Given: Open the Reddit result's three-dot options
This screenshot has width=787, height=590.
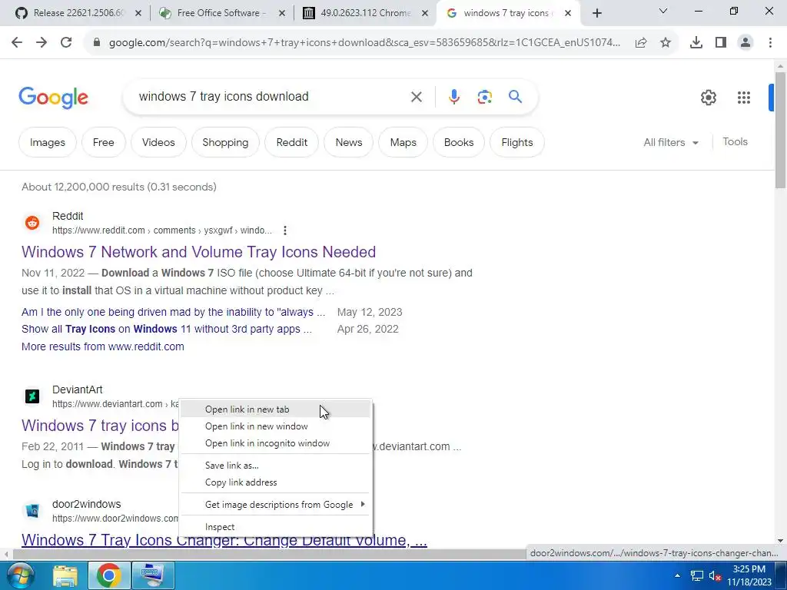Looking at the screenshot, I should tap(285, 230).
